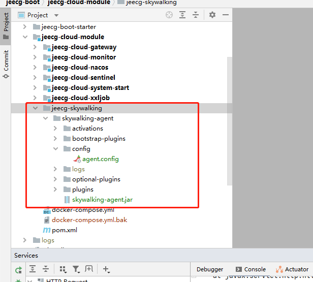Expand jeecg-cloud-gateway module

click(35, 47)
